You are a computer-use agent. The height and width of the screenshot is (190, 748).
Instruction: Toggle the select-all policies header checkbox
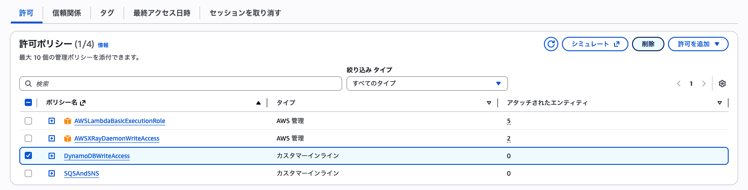(x=28, y=103)
